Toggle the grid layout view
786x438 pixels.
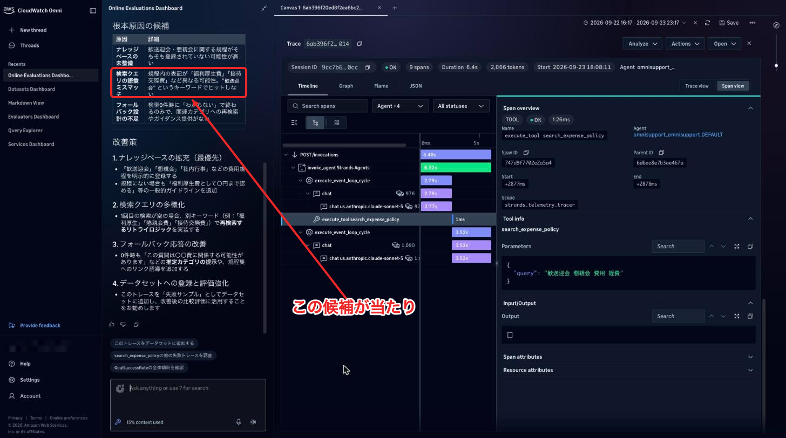click(x=337, y=122)
